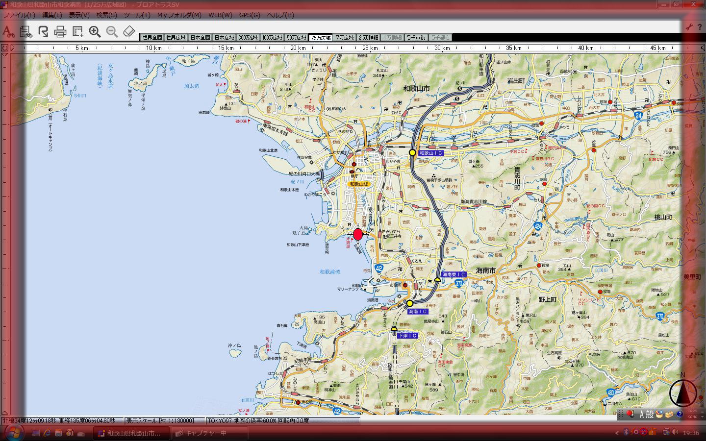
Task: Click the route/return arrow toolbar icon
Action: pyautogui.click(x=43, y=32)
